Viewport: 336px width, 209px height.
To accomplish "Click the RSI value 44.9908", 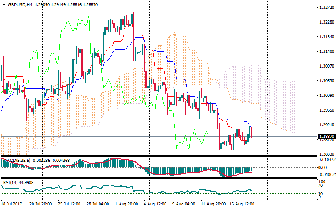I will click(26, 181).
